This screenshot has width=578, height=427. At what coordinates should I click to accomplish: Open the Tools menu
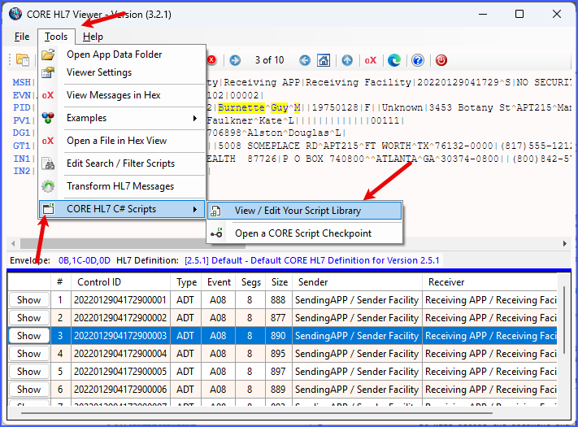[x=56, y=37]
